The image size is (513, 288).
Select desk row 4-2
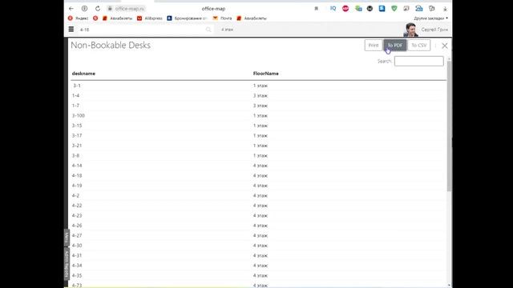pos(258,195)
